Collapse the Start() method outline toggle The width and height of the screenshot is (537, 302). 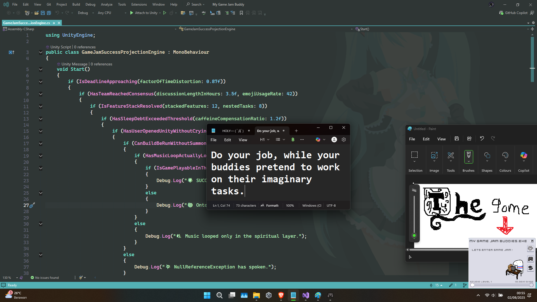(x=41, y=69)
